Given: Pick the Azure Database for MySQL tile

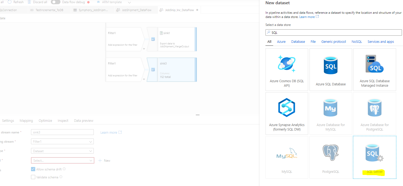Looking at the screenshot, I should pos(331,113).
